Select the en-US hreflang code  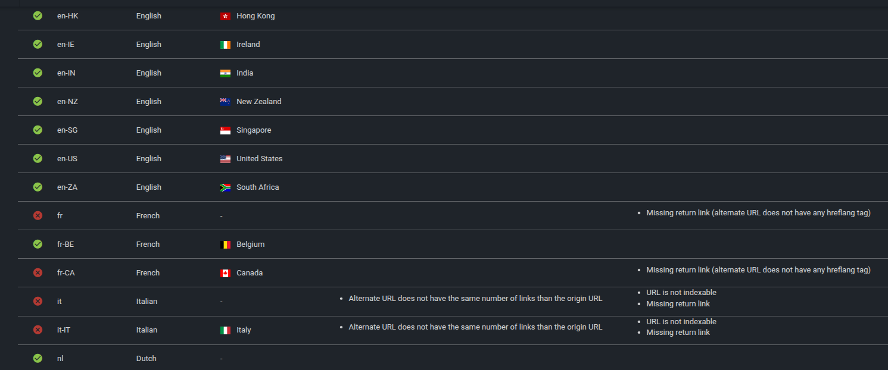67,159
